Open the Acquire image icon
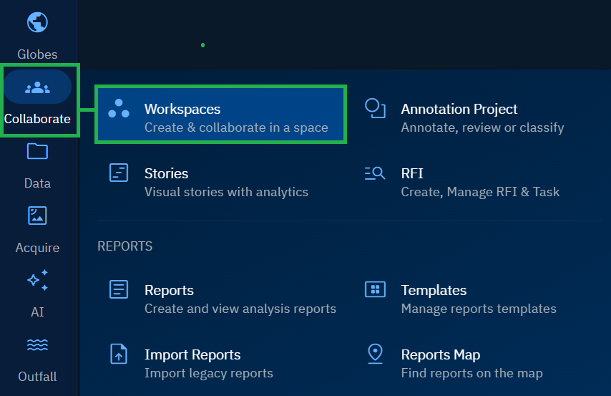This screenshot has width=611, height=396. point(37,216)
